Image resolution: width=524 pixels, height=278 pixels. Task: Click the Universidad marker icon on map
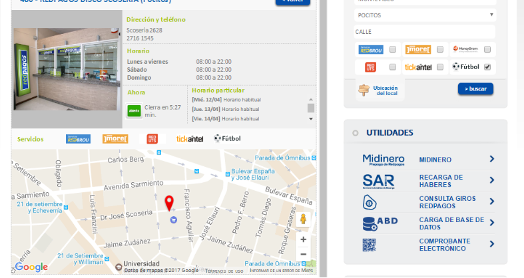[119, 267]
